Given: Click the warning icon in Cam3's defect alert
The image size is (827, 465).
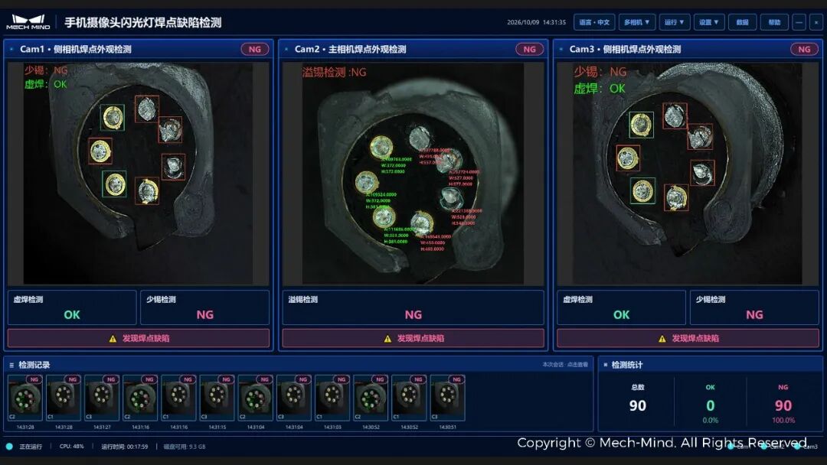Looking at the screenshot, I should coord(662,339).
